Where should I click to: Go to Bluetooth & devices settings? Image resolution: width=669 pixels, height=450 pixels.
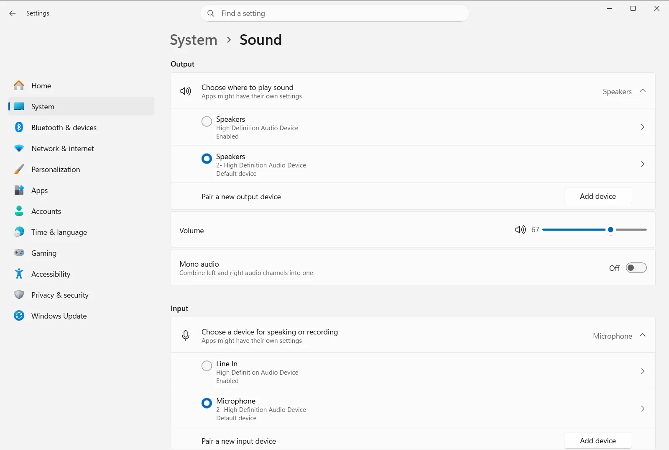81,127
